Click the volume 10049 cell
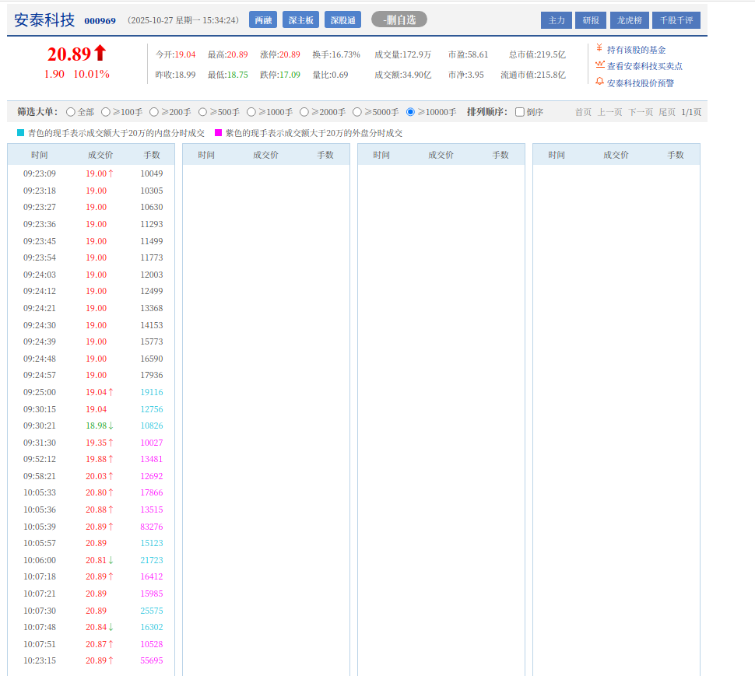 [x=152, y=173]
